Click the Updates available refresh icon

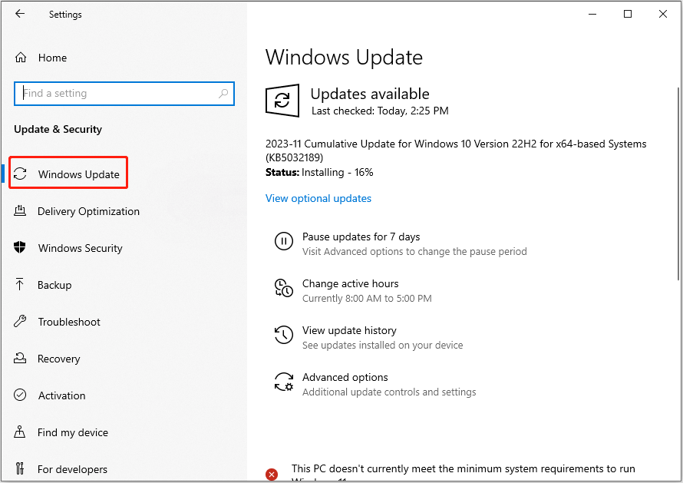click(x=282, y=101)
